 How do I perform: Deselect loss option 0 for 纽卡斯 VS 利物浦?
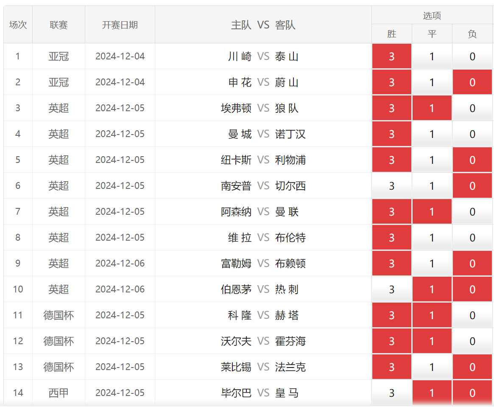[x=472, y=160]
